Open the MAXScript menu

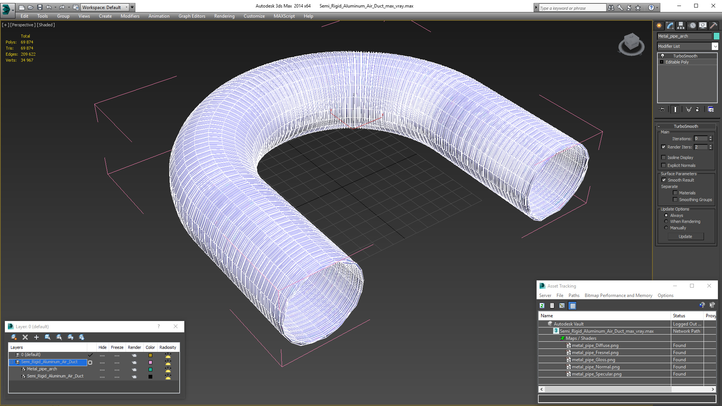coord(284,16)
